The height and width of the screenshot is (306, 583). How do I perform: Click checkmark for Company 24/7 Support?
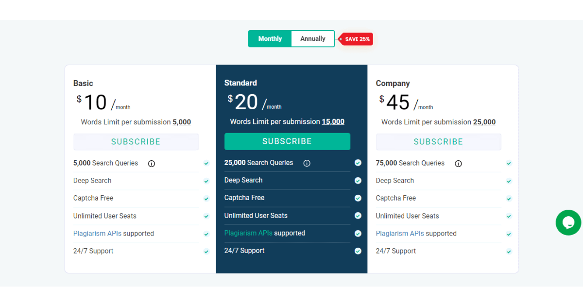pyautogui.click(x=509, y=252)
